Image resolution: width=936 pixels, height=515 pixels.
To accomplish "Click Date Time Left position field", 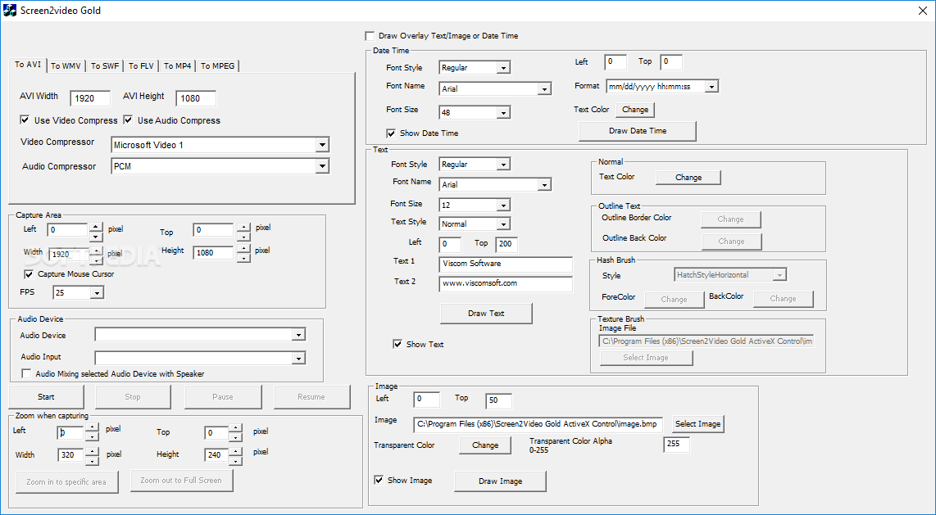I will (x=616, y=62).
